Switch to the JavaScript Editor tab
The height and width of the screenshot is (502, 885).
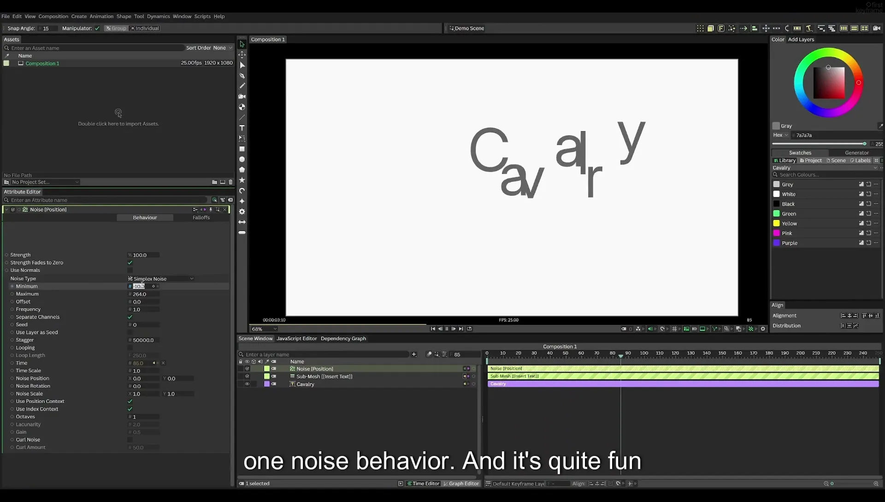pyautogui.click(x=296, y=339)
